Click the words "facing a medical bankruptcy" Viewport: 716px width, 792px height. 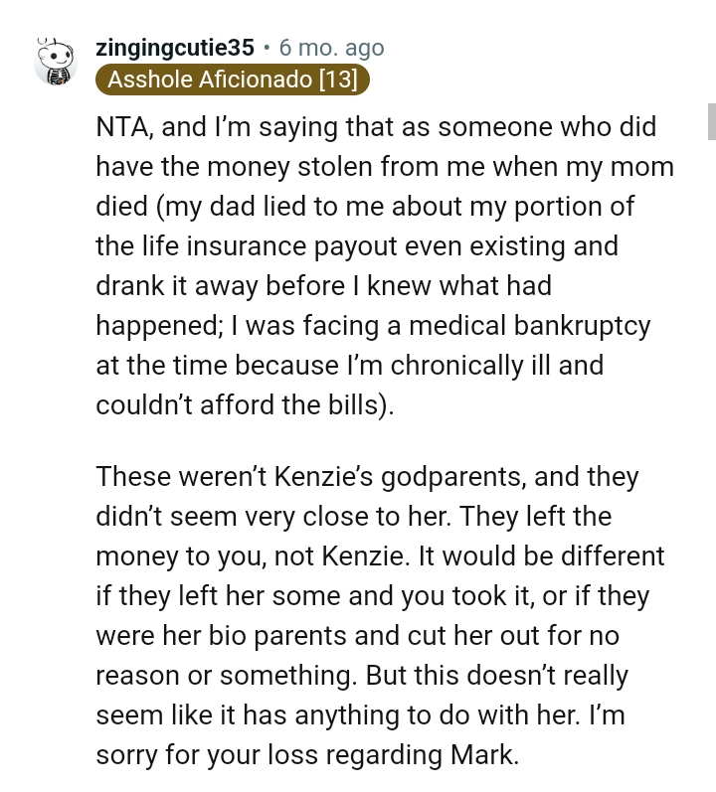(494, 326)
